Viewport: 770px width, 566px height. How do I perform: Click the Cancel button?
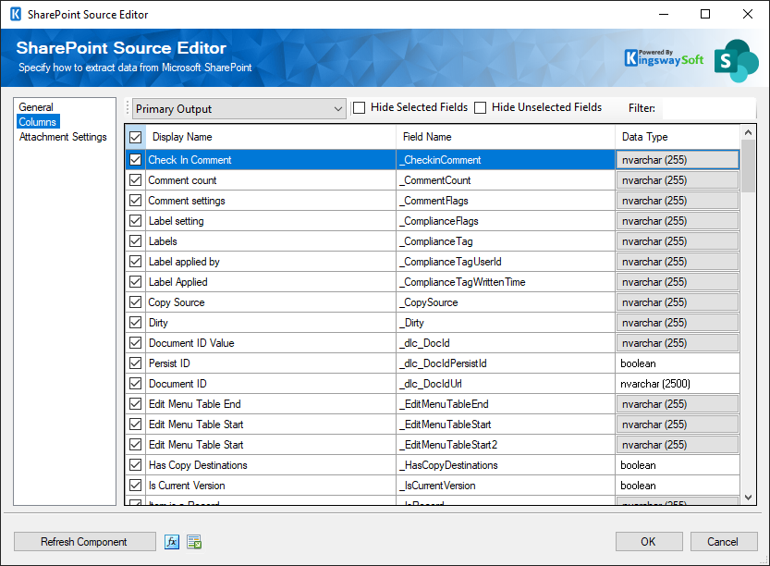click(x=724, y=541)
